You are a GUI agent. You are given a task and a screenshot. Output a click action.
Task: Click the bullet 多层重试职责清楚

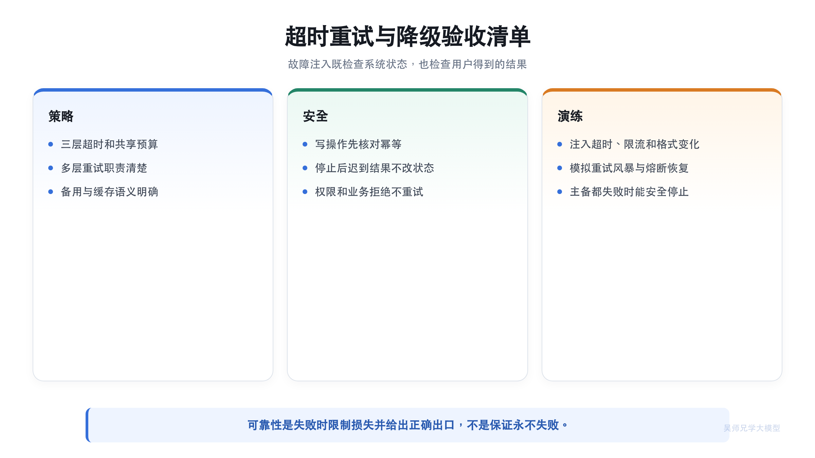pyautogui.click(x=104, y=168)
